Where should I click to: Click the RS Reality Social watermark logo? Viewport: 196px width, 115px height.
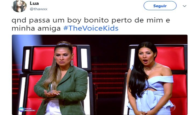tap(27, 109)
